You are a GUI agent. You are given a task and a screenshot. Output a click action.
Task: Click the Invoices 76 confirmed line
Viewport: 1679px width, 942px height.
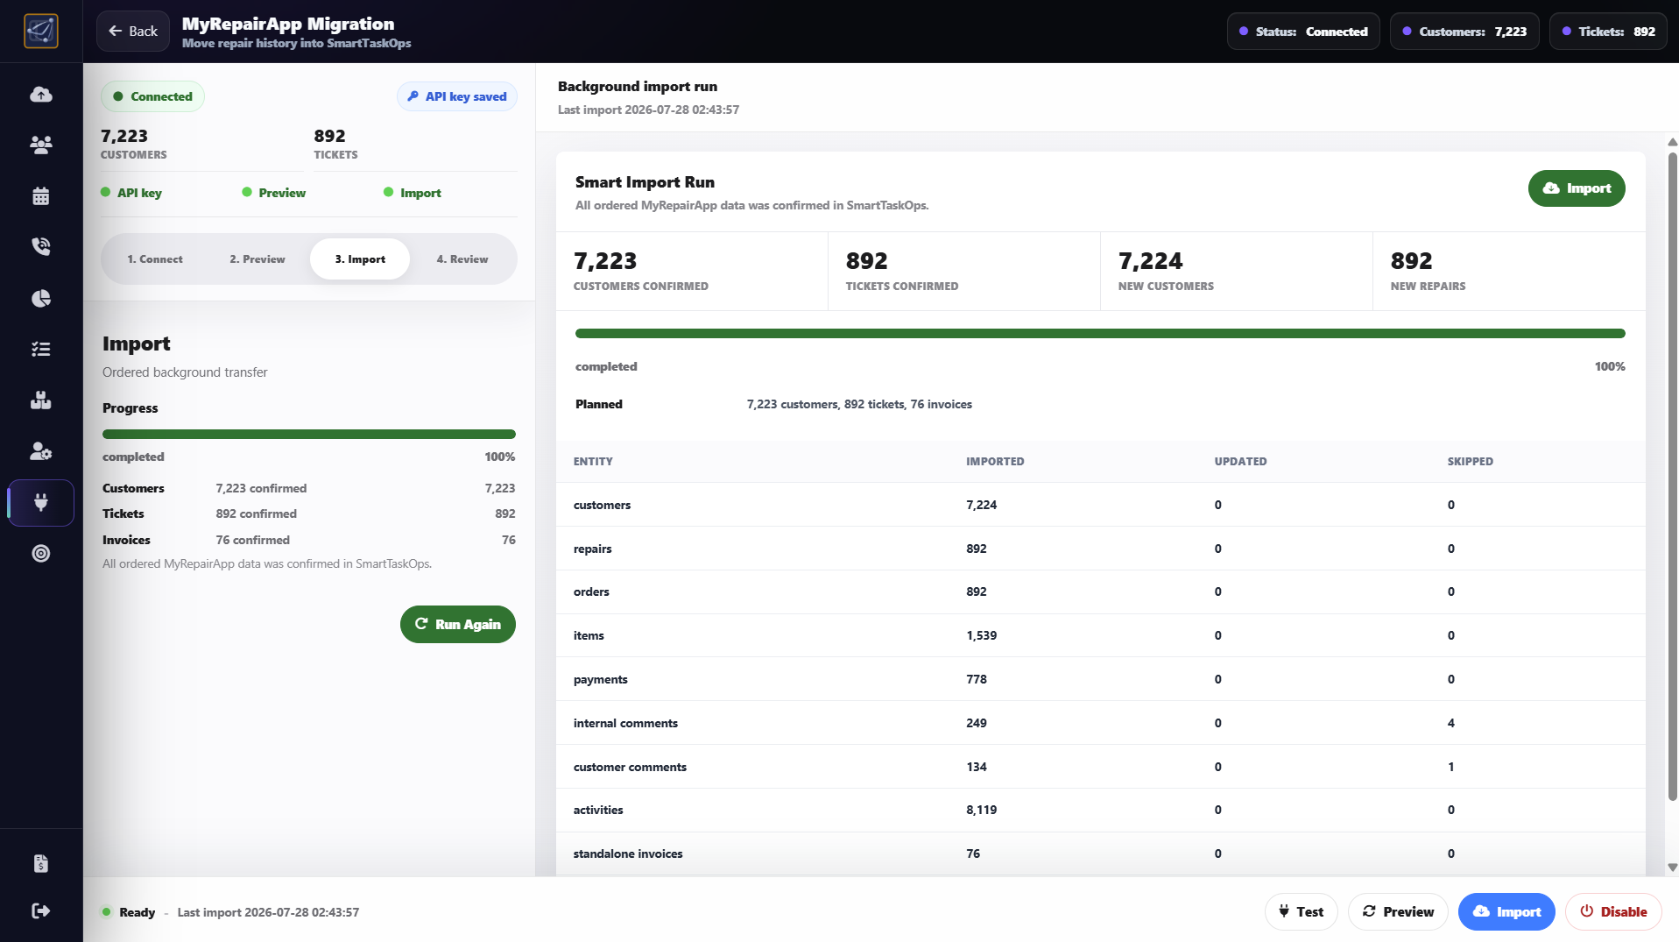point(309,540)
